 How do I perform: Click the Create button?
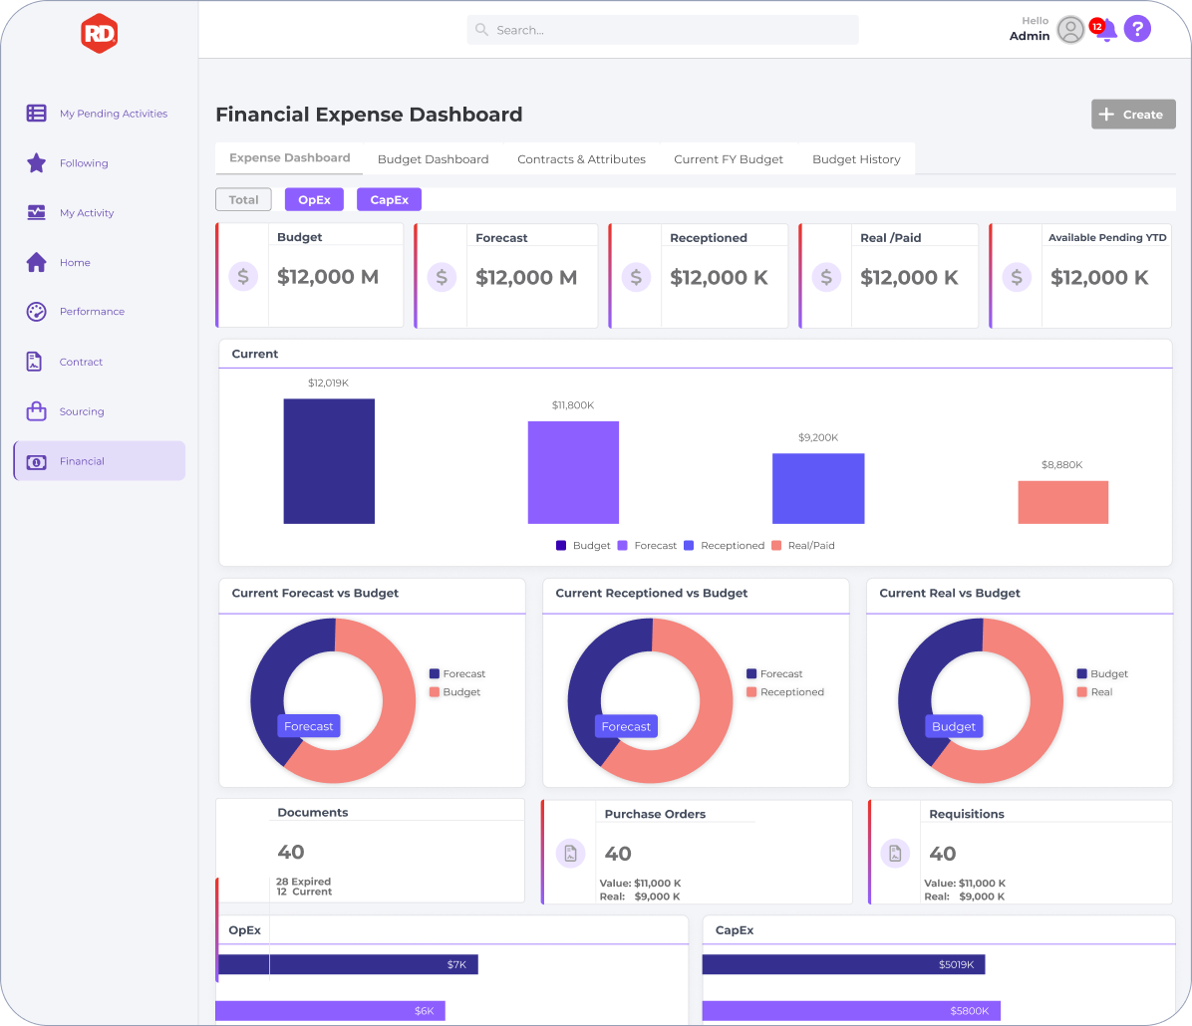click(1133, 114)
